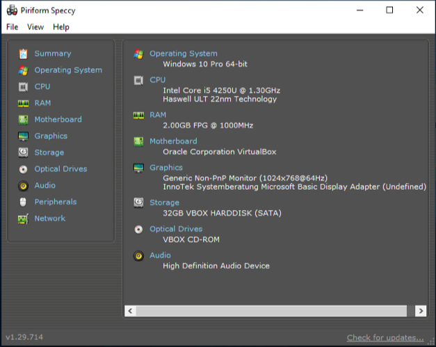Open the CPU section from sidebar

pyautogui.click(x=42, y=86)
